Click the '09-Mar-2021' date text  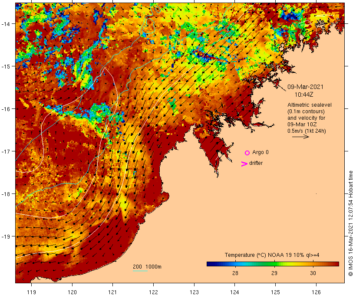coord(305,87)
